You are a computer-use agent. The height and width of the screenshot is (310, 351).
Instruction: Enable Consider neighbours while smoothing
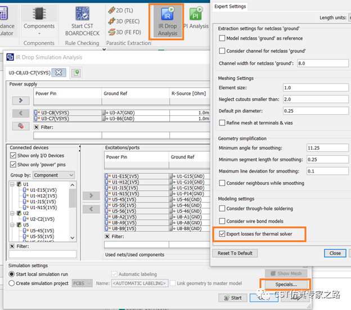[x=222, y=183]
